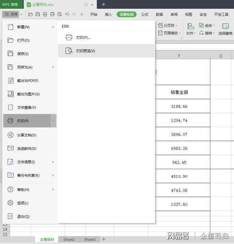Switch to the 公式 ribbon tab
The image size is (234, 244).
tap(145, 14)
